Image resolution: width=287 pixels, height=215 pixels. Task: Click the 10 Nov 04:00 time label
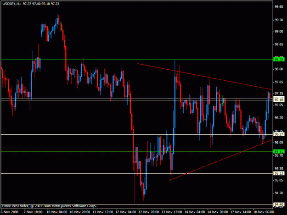pyautogui.click(x=57, y=212)
